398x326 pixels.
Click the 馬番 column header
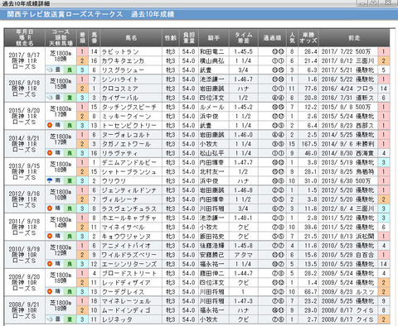[95, 38]
